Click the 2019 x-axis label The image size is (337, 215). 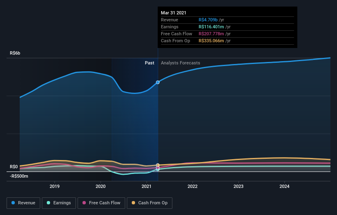coord(55,186)
